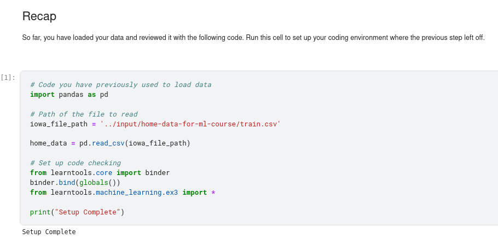This screenshot has height=244, width=498.
Task: Place cursor on the import pandas line
Action: coord(69,95)
